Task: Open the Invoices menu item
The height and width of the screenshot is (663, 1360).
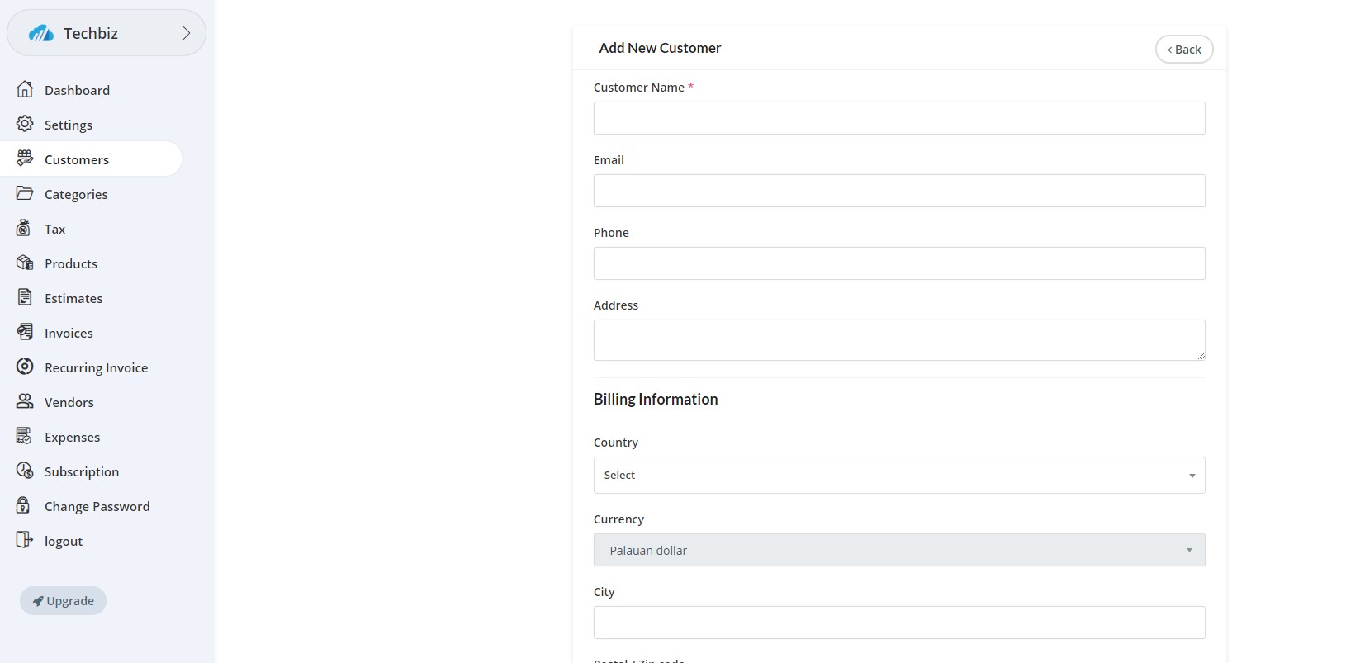Action: pos(69,334)
